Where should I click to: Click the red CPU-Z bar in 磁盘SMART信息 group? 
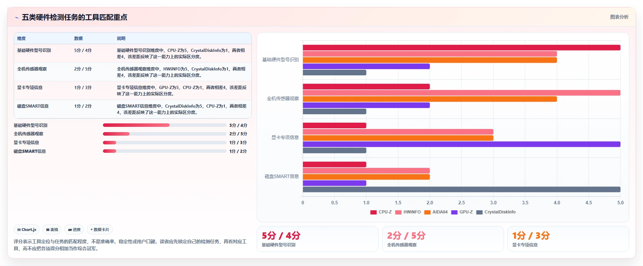pyautogui.click(x=334, y=164)
